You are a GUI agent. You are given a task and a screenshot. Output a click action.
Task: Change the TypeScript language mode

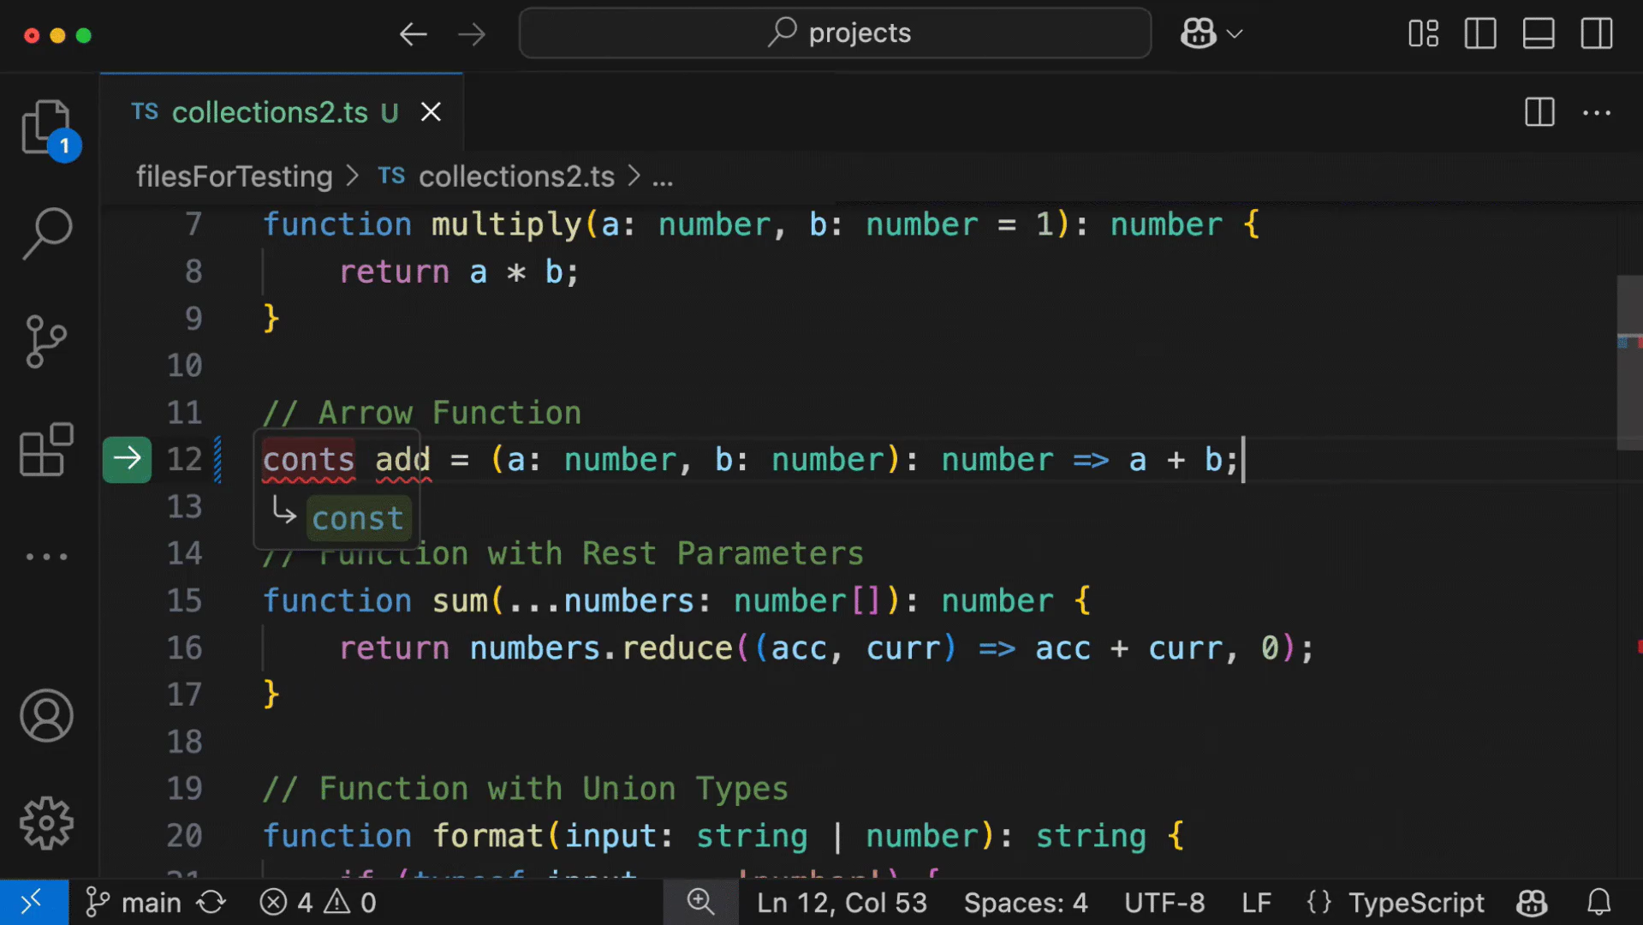tap(1415, 902)
